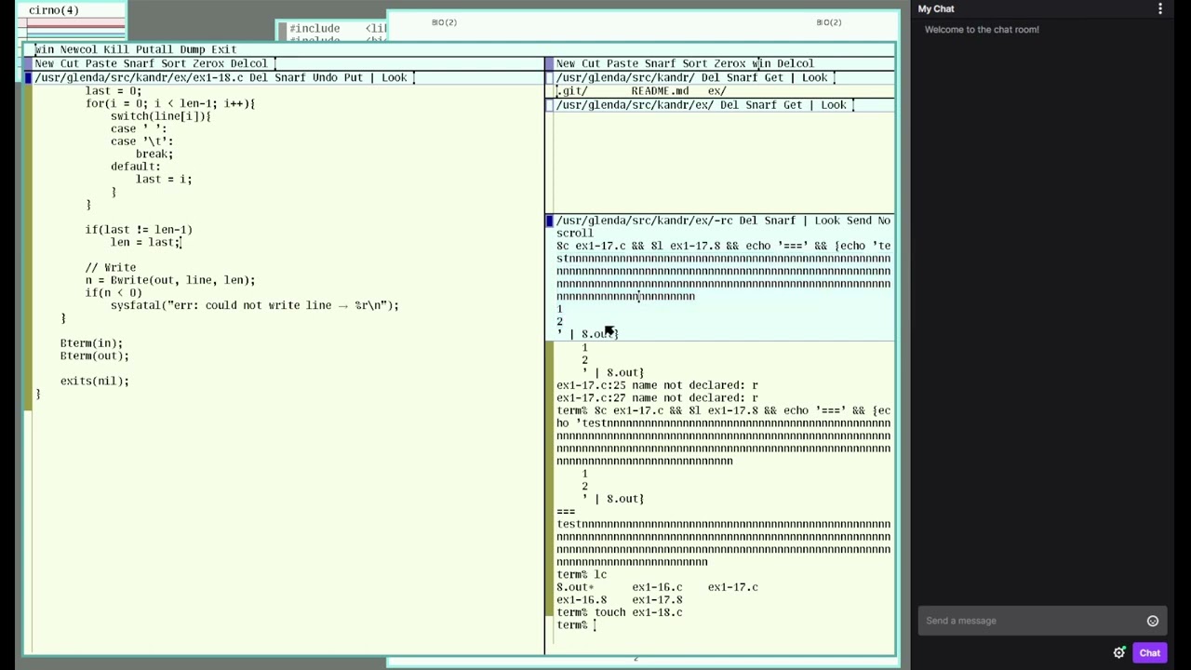Click Putall in acme's top tag
The image size is (1191, 670).
154,49
